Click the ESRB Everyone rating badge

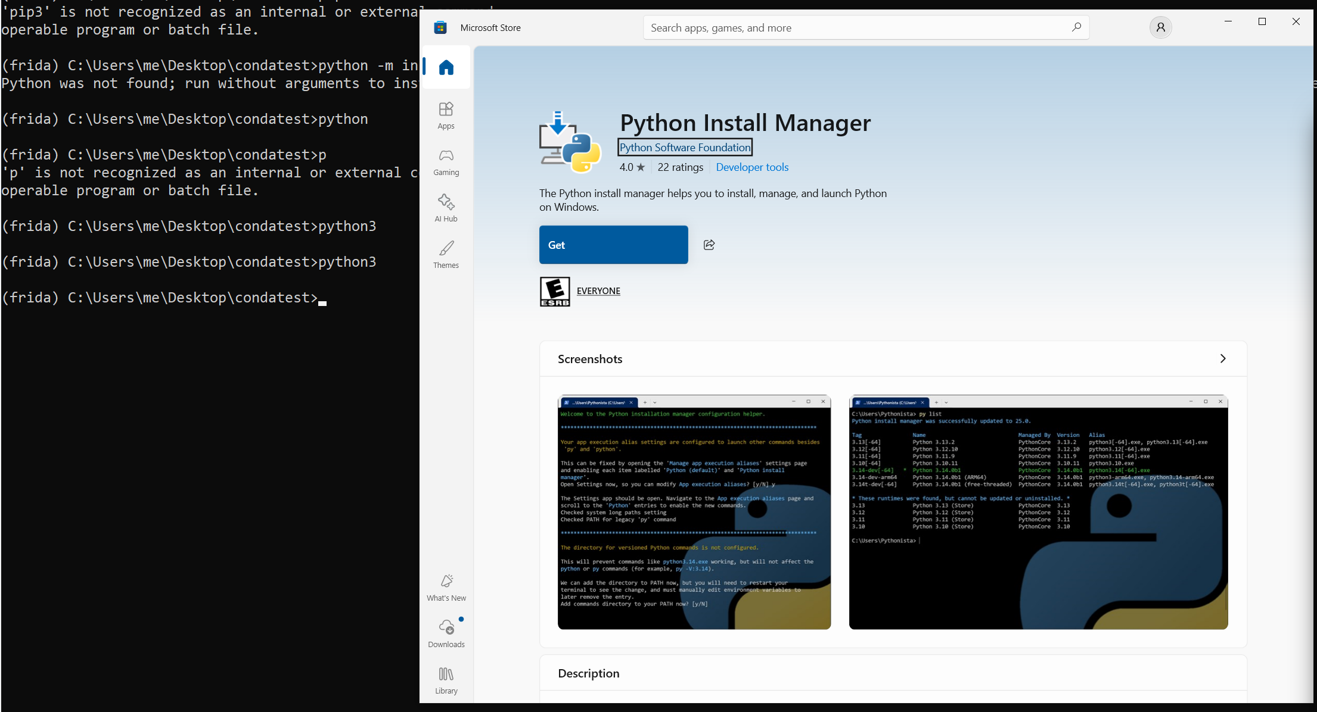pos(555,291)
